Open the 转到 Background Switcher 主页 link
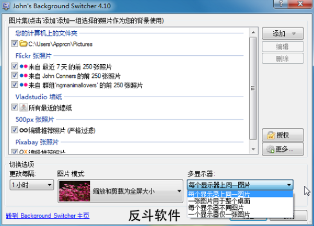Screen dimensions: 314x226 [x=48, y=215]
